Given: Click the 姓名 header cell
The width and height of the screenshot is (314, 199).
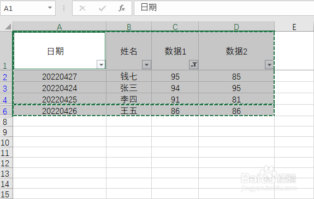Looking at the screenshot, I should pyautogui.click(x=129, y=51).
